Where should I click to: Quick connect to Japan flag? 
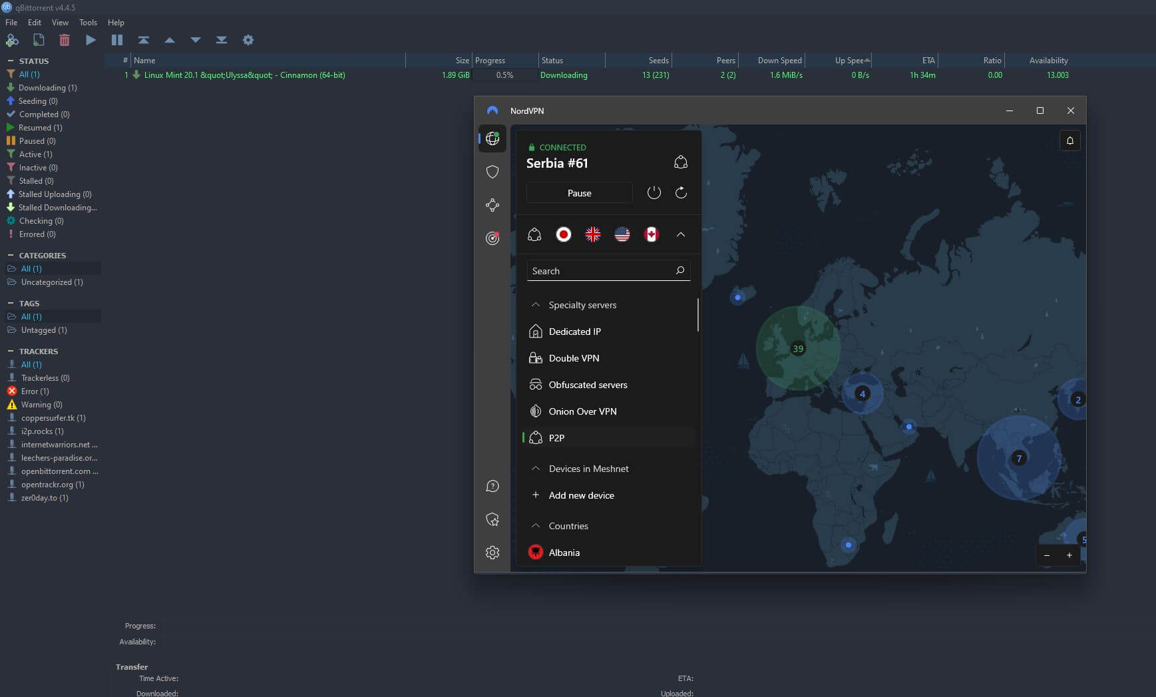564,234
